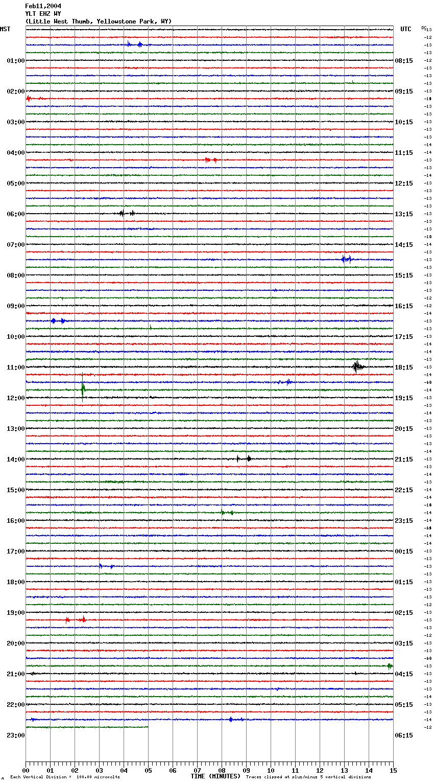
Task: Click the red double event below 19:00 MST
Action: (75, 619)
